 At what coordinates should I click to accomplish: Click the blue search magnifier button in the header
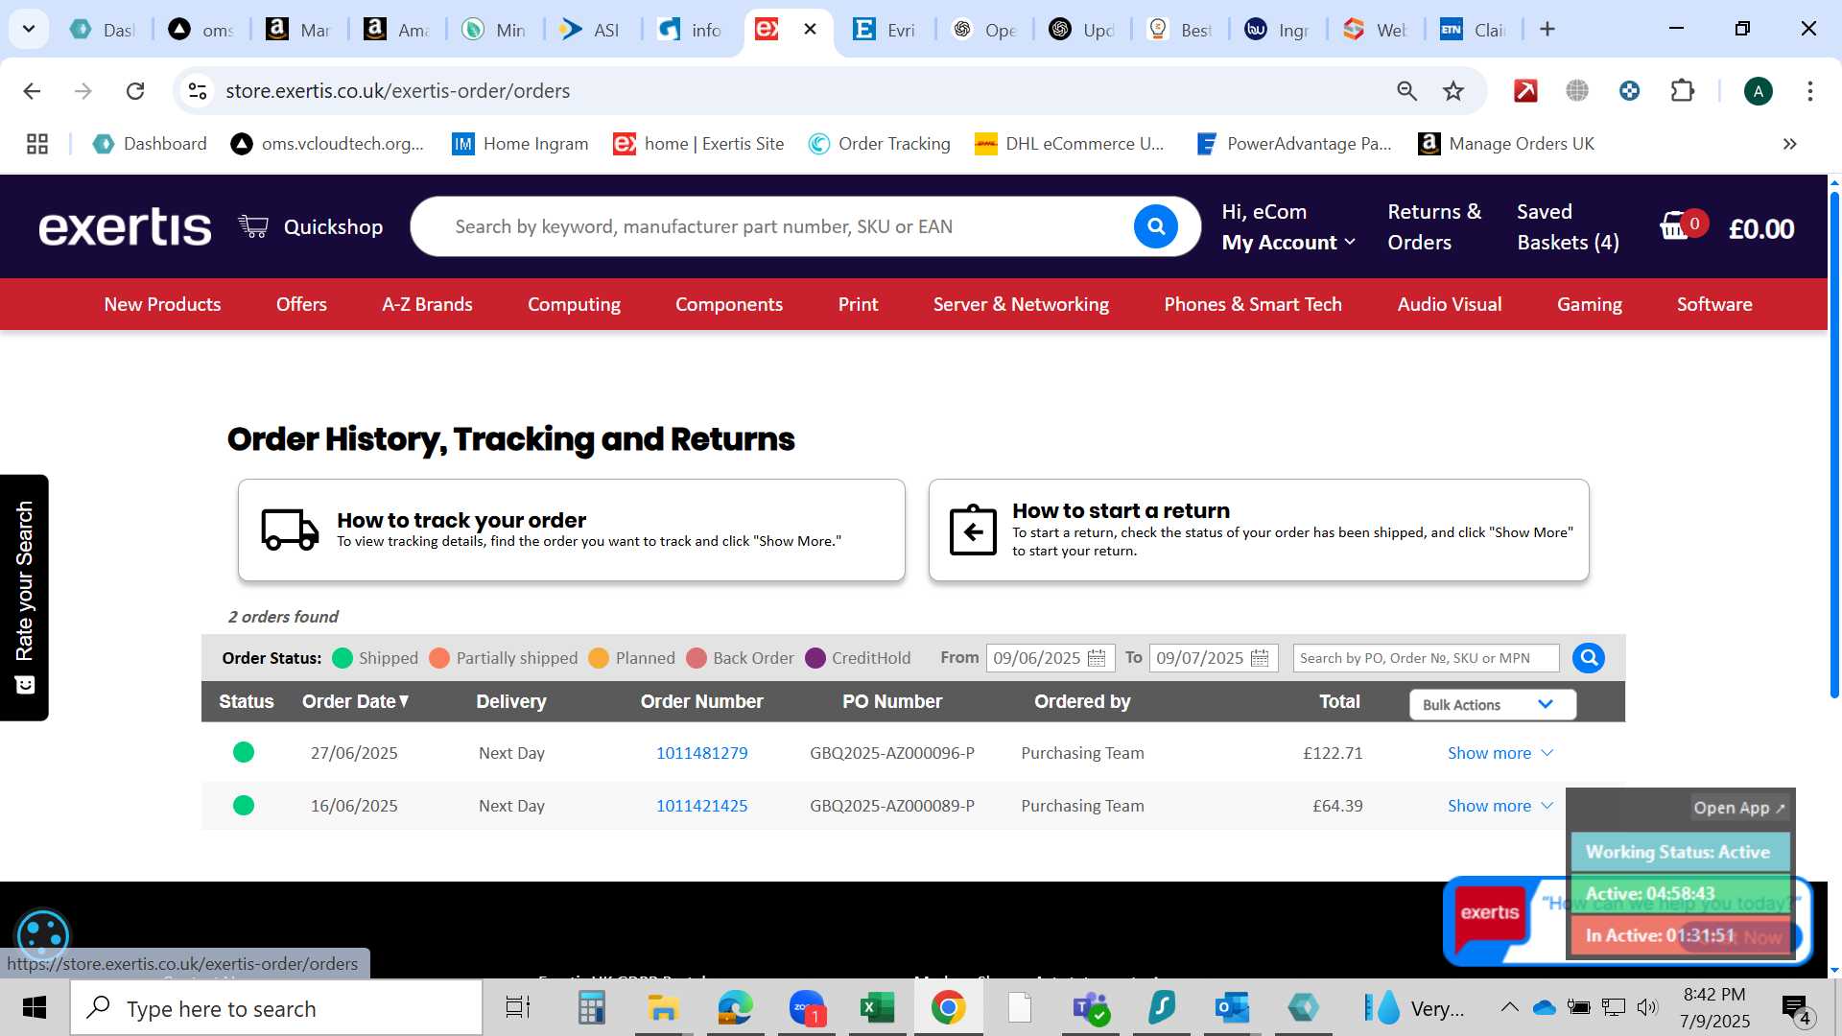click(1155, 227)
